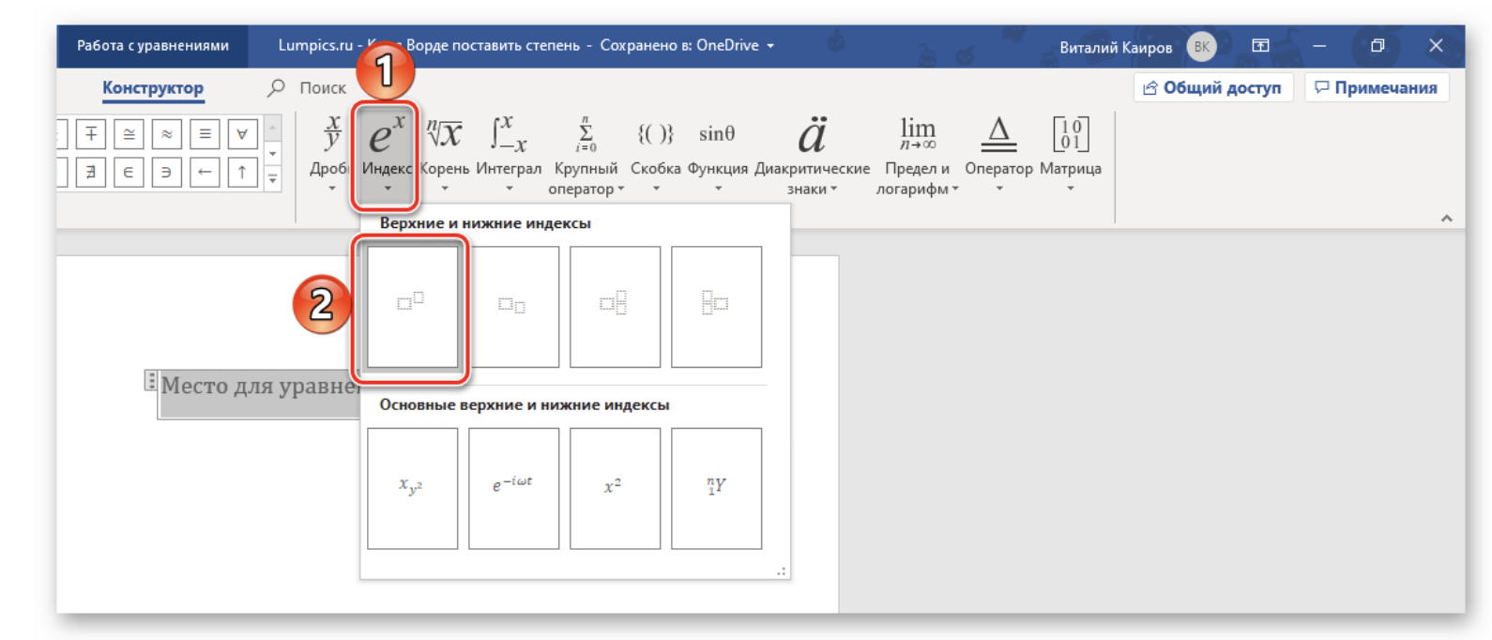Open the Функция sin θ menu
1492x640 pixels.
coord(717,150)
